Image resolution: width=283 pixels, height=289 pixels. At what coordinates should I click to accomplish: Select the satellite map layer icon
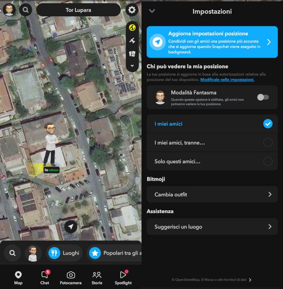pos(132,40)
